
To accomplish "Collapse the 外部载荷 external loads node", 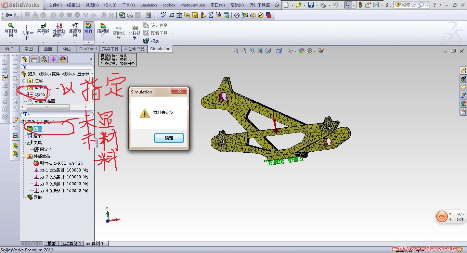I will click(x=24, y=156).
